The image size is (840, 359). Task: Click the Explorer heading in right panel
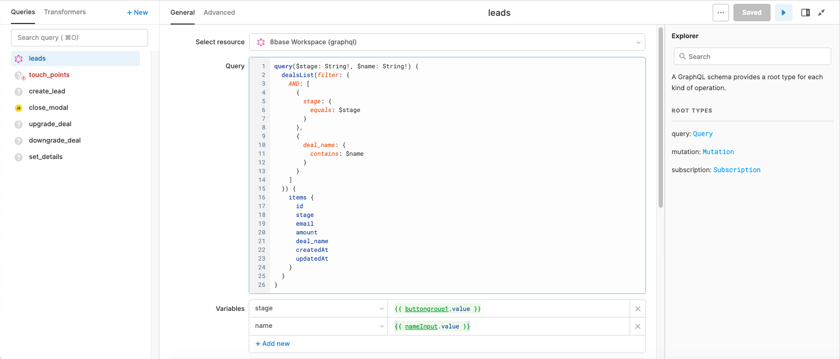(685, 36)
